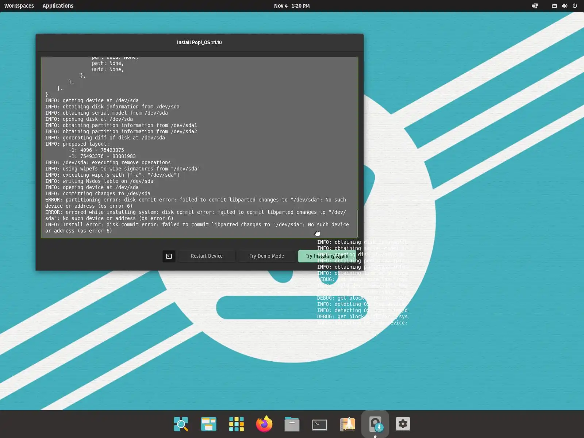584x438 pixels.
Task: Click 'INFO: opening disk at /dev/sda' line
Action: (89, 119)
